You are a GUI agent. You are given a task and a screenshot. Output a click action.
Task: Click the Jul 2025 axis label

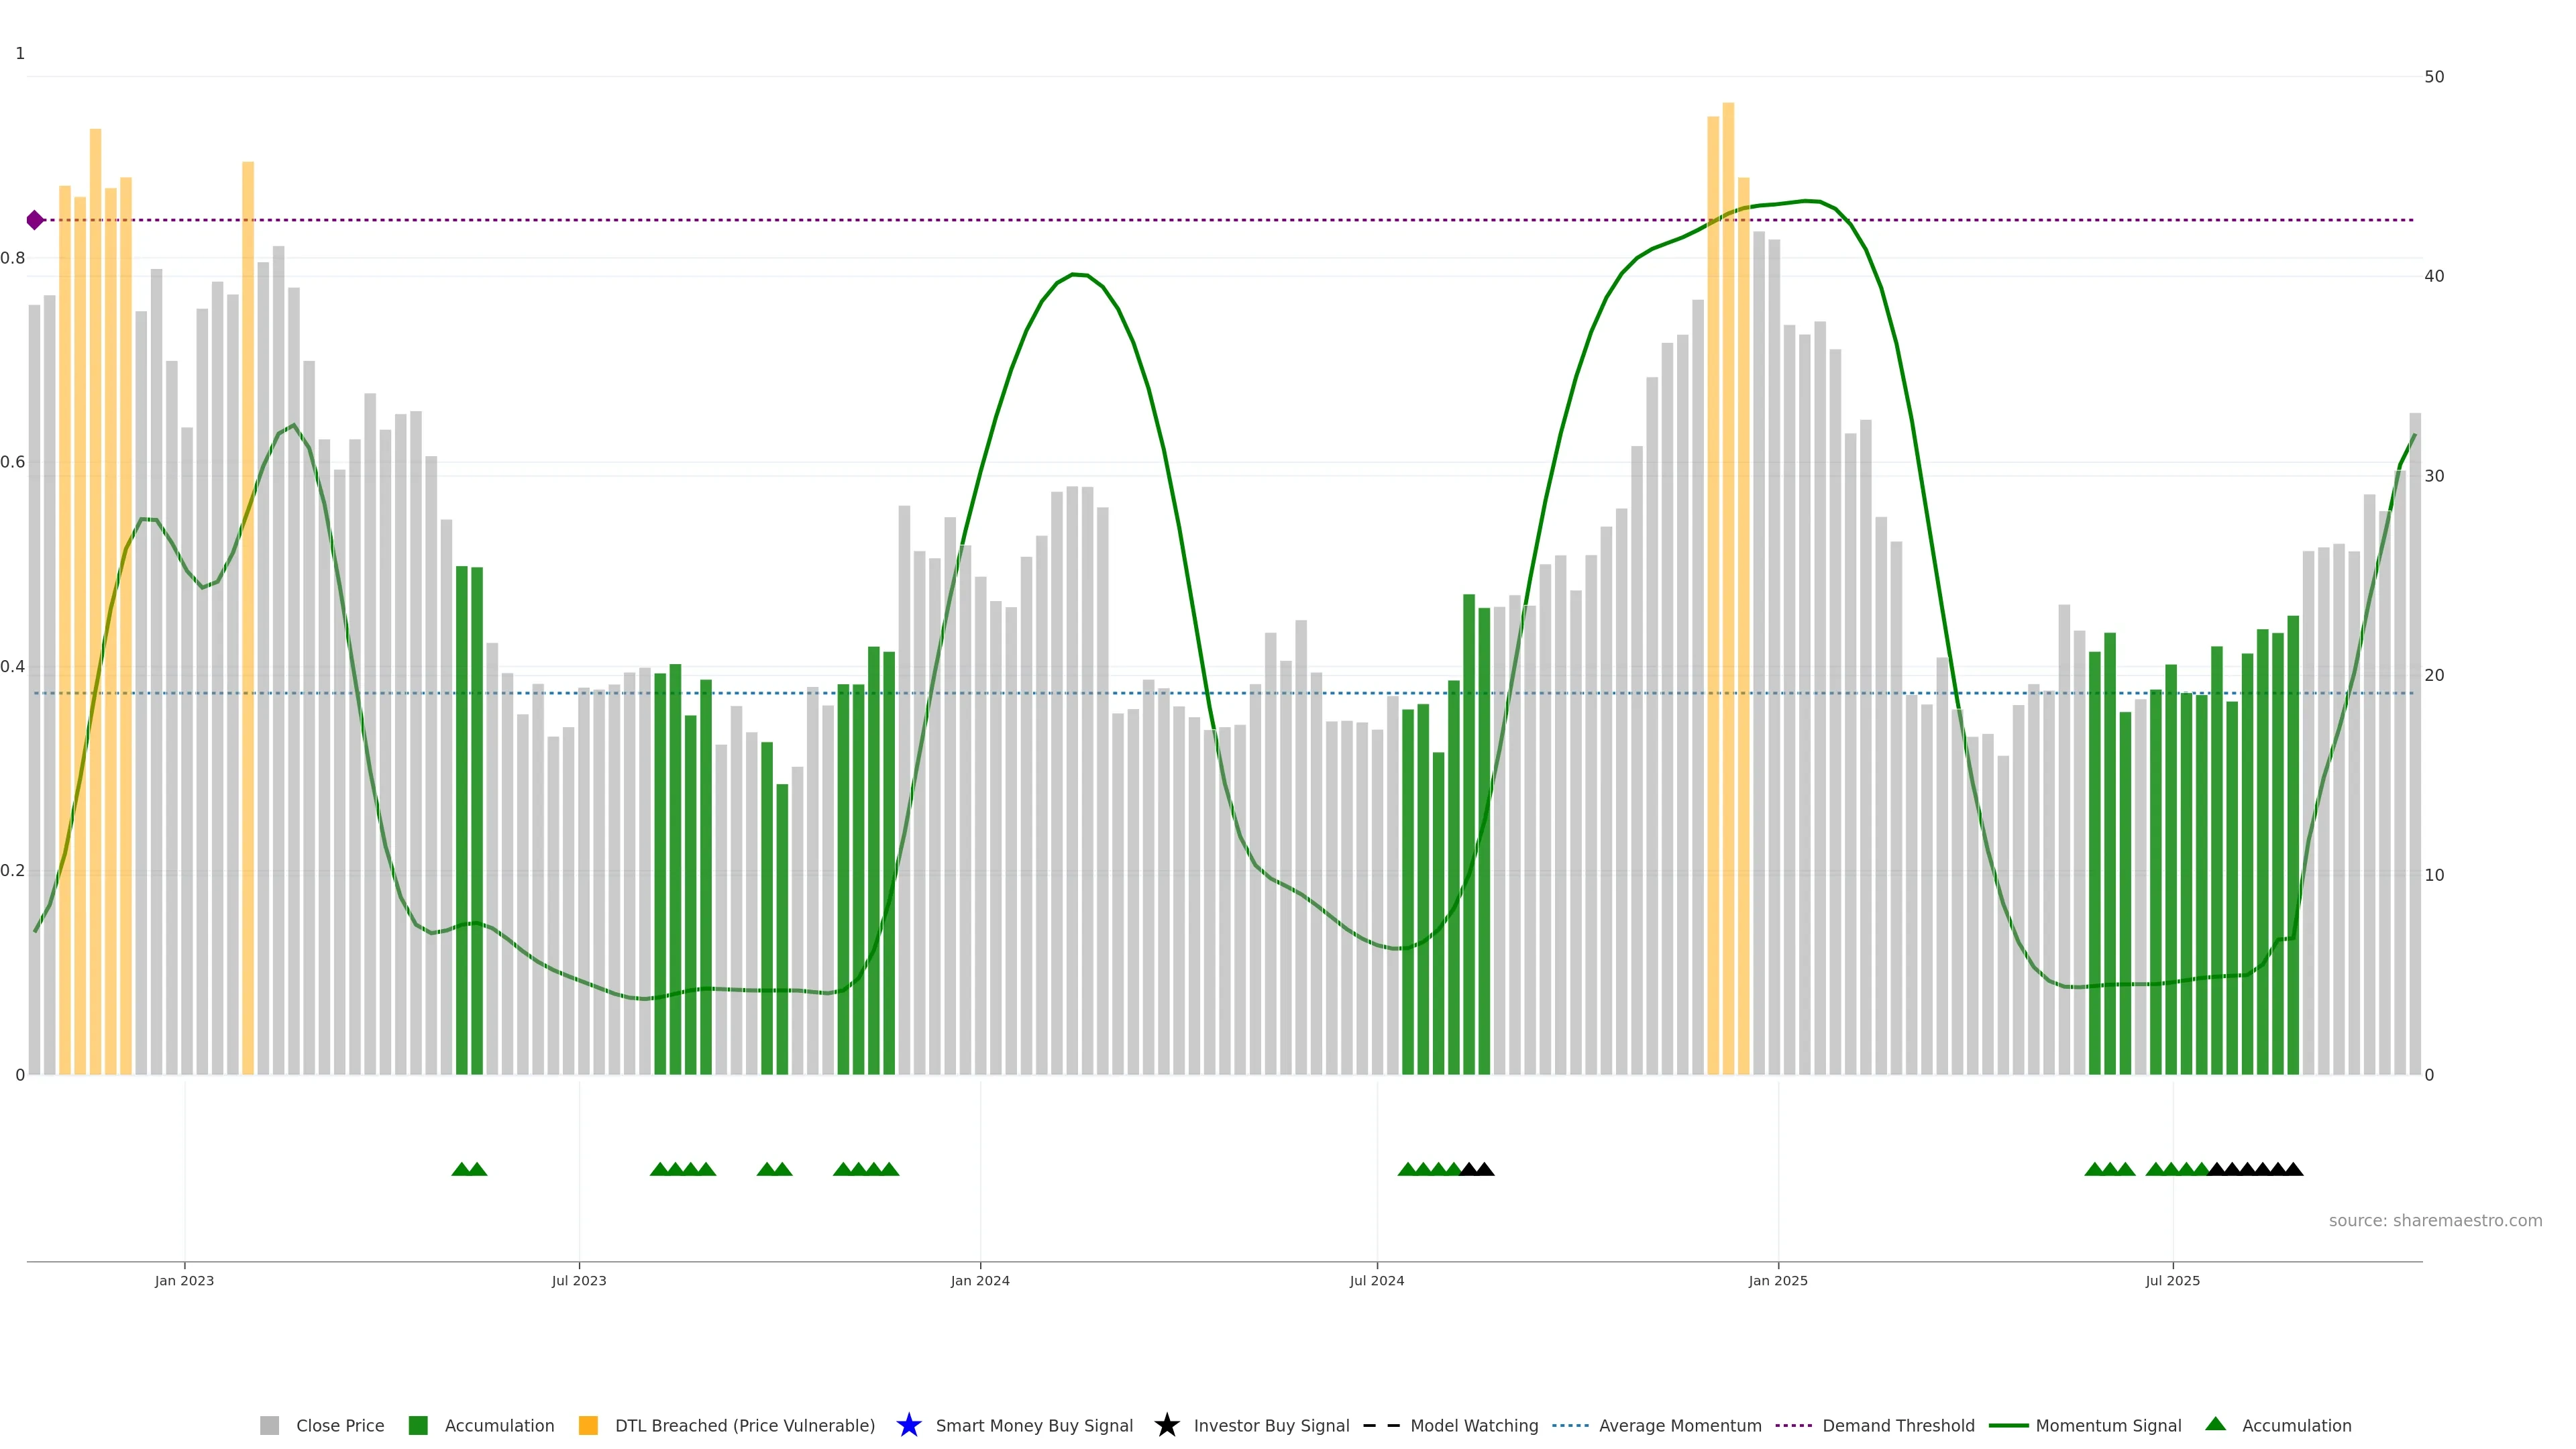click(2172, 1280)
